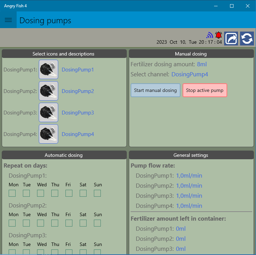Click the General settings panel header
Viewport: 256px width, 255px height.
coord(191,155)
